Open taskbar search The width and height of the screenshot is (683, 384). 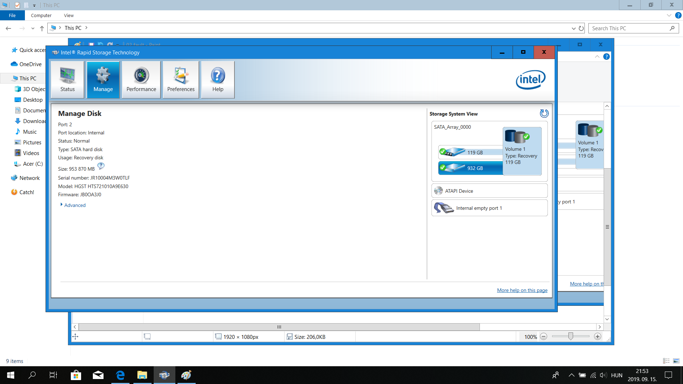click(32, 375)
